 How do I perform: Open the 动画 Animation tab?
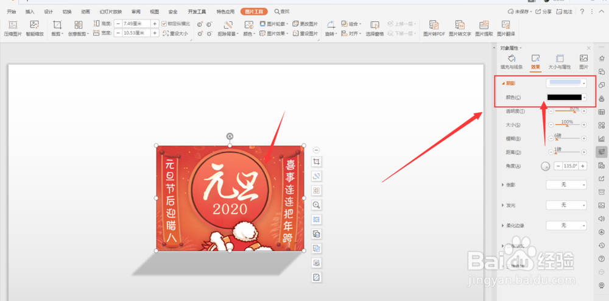click(86, 12)
